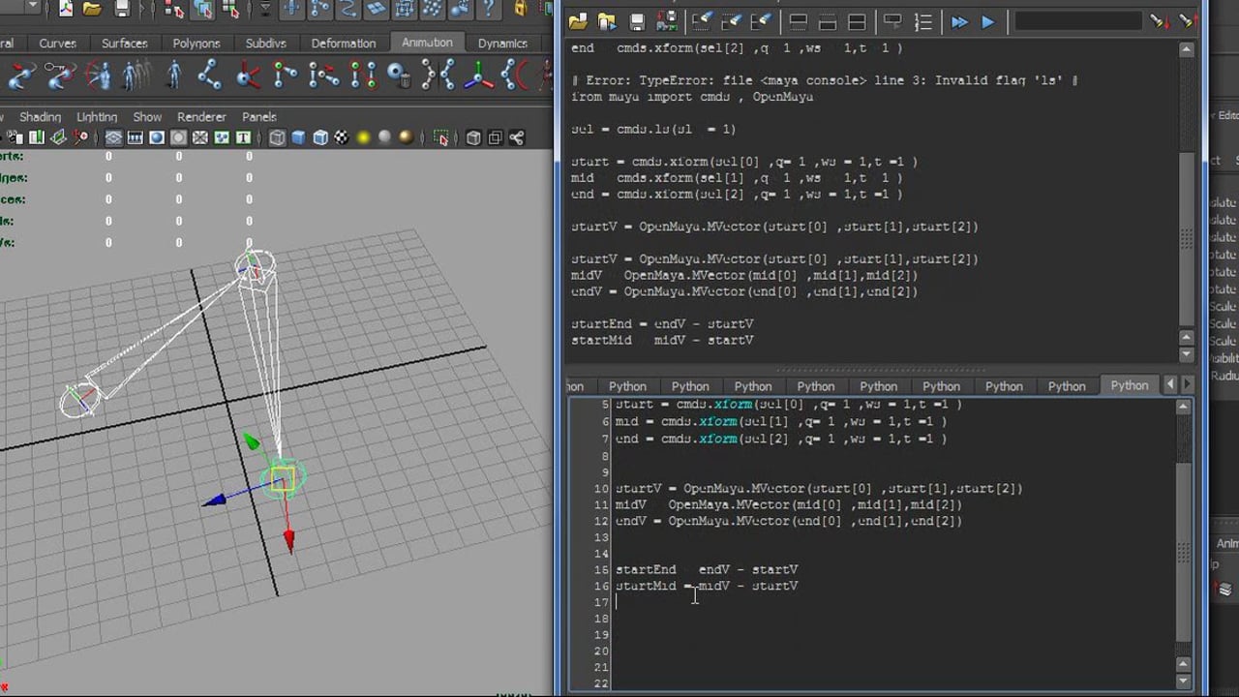This screenshot has width=1239, height=697.
Task: Execute the selected code with the single play icon
Action: pyautogui.click(x=986, y=21)
